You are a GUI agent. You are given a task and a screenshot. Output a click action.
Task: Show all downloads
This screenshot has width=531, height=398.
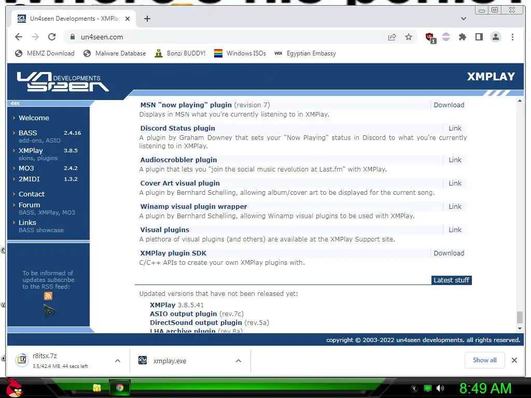[x=485, y=360]
